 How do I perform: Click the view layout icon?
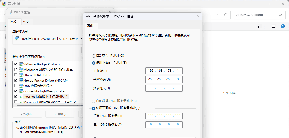pyautogui.click(x=259, y=26)
